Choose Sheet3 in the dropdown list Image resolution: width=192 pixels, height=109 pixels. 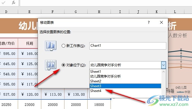(x=125, y=86)
